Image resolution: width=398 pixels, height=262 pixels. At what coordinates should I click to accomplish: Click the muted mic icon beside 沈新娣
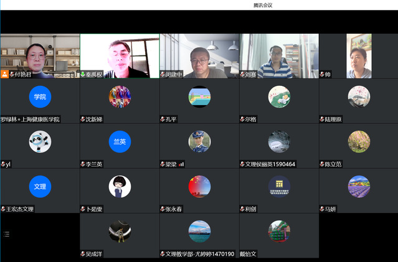pos(83,119)
